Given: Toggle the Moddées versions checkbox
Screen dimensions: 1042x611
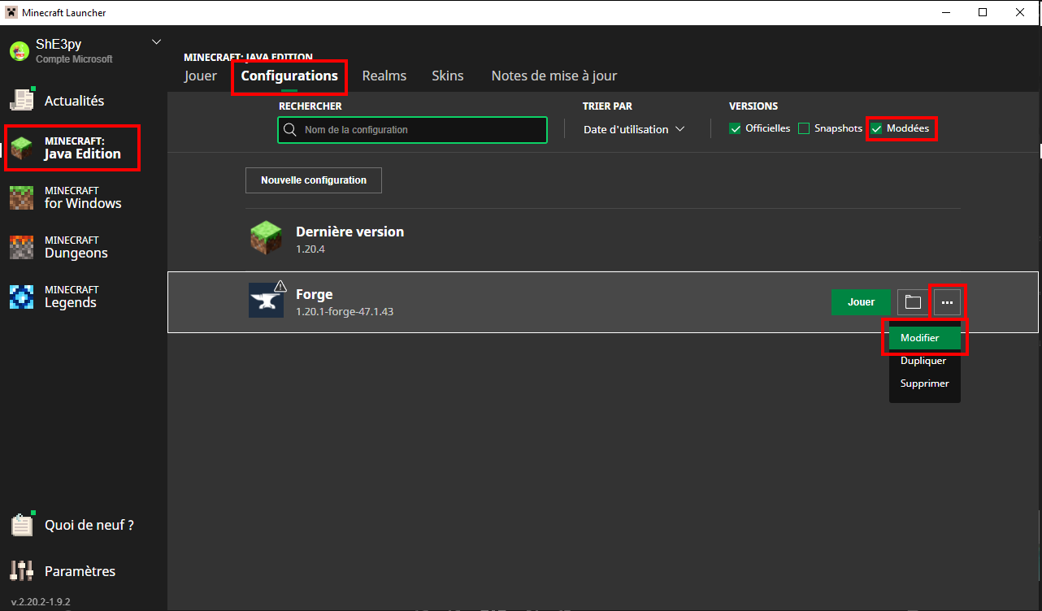Looking at the screenshot, I should click(876, 128).
